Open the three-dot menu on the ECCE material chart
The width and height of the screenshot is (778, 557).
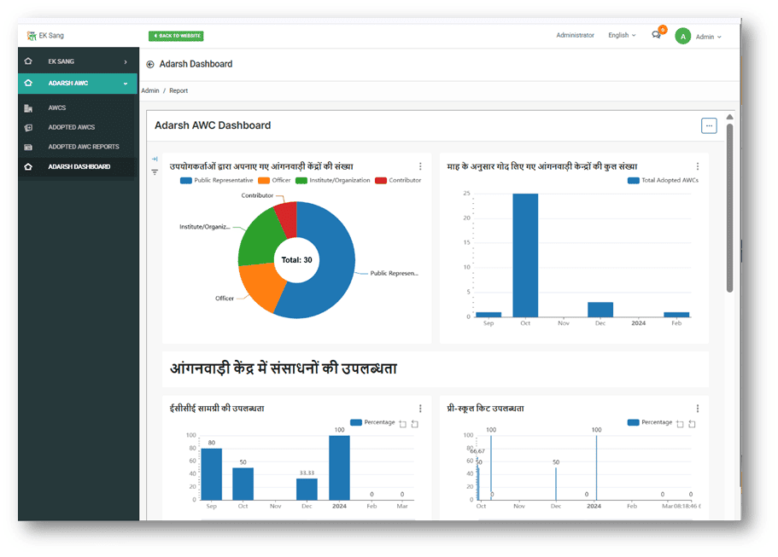click(420, 409)
